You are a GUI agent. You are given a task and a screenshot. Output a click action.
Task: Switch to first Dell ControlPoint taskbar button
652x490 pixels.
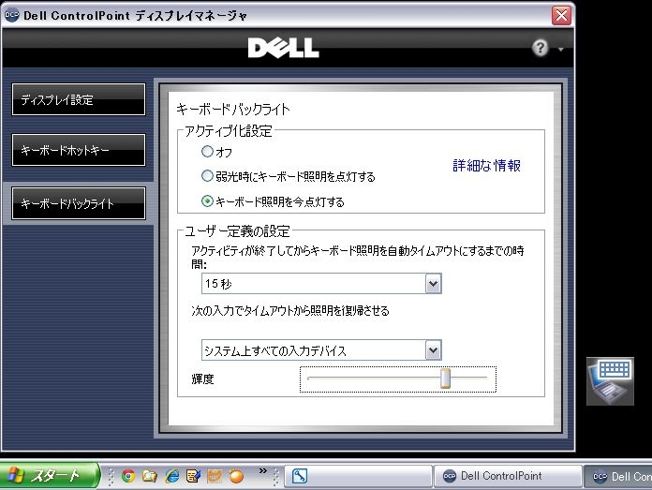pos(508,476)
